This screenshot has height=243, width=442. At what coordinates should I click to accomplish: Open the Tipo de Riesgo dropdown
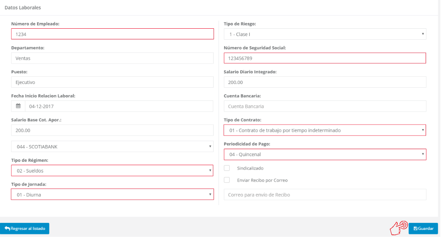pos(325,34)
